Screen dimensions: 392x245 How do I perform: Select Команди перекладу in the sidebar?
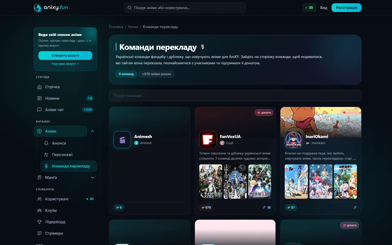point(69,166)
